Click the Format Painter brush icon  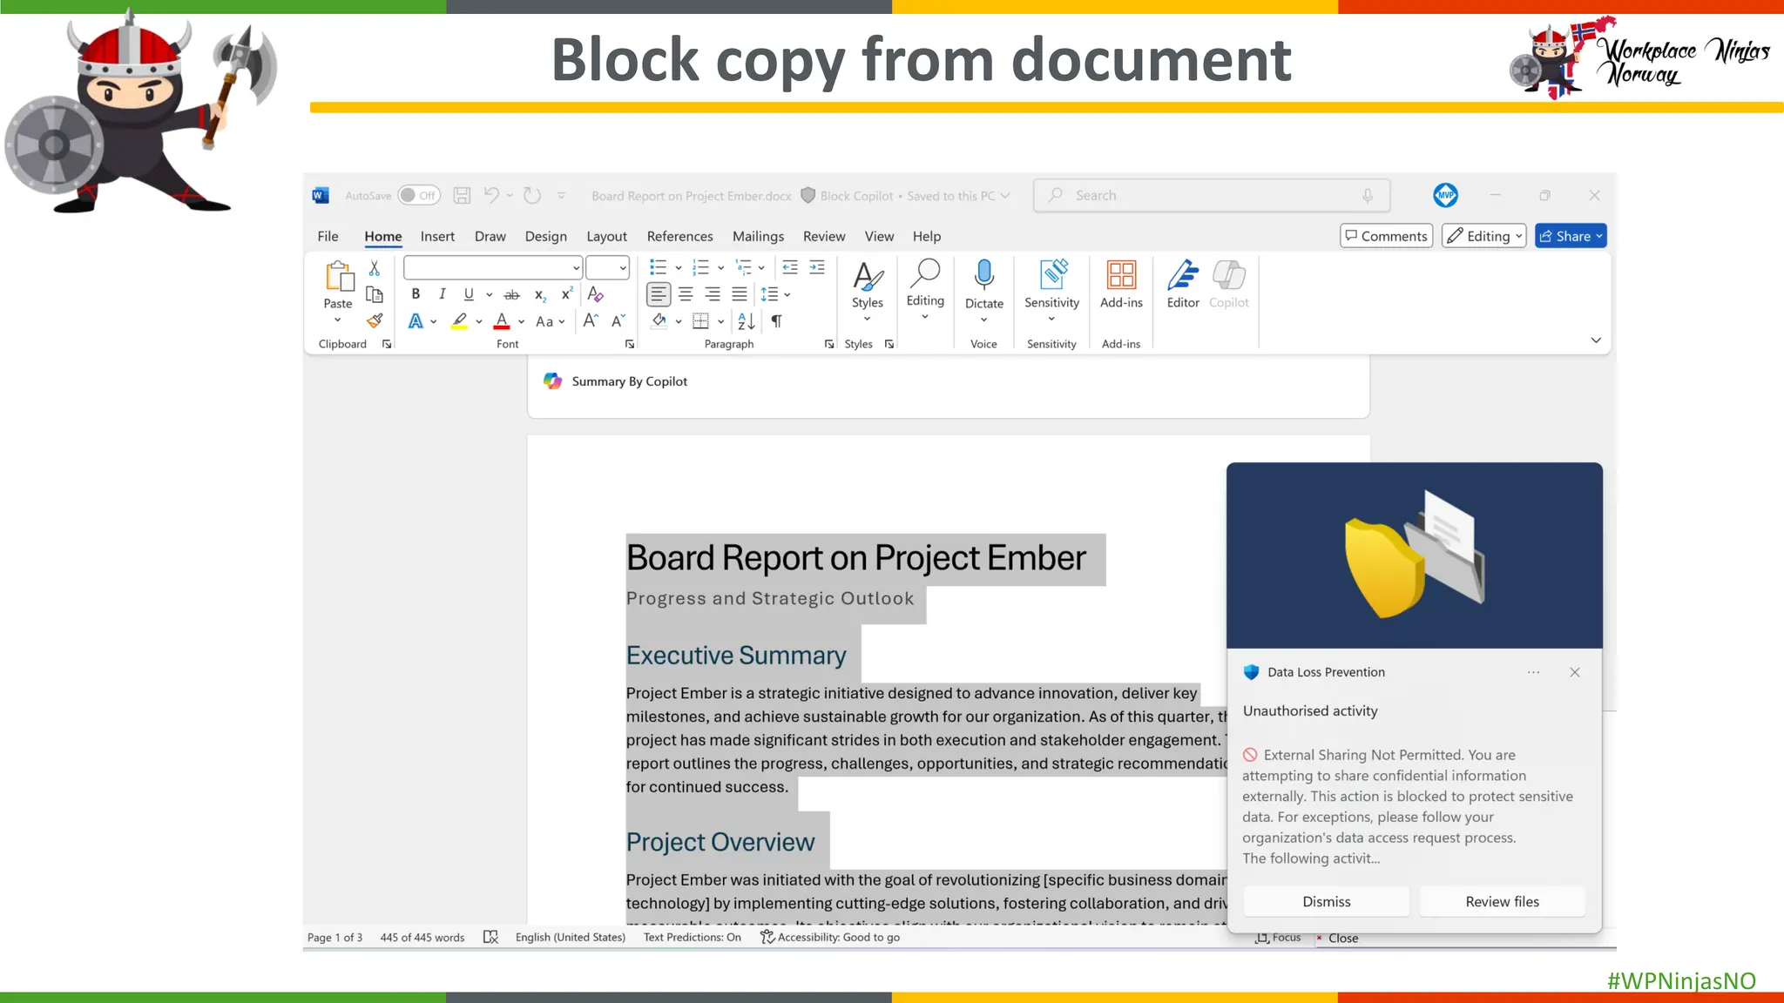click(375, 321)
